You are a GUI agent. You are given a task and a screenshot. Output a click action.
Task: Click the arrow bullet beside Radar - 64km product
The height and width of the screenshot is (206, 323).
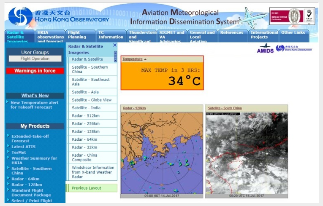click(x=8, y=178)
